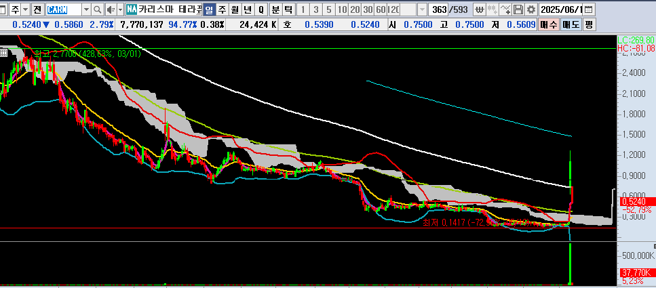Click the volume value 7,770,137

[x=141, y=24]
